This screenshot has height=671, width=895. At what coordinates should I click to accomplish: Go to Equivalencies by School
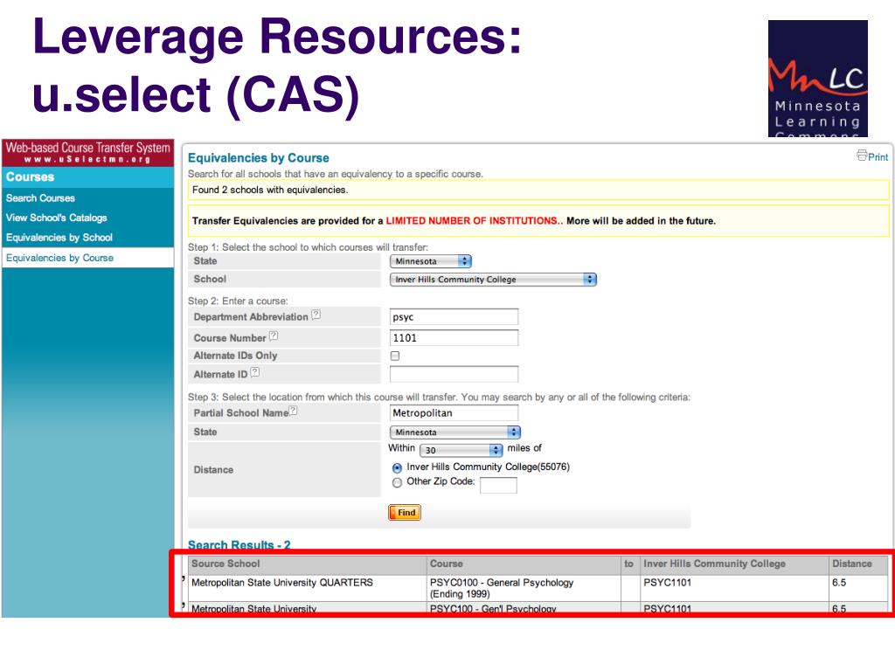click(59, 238)
